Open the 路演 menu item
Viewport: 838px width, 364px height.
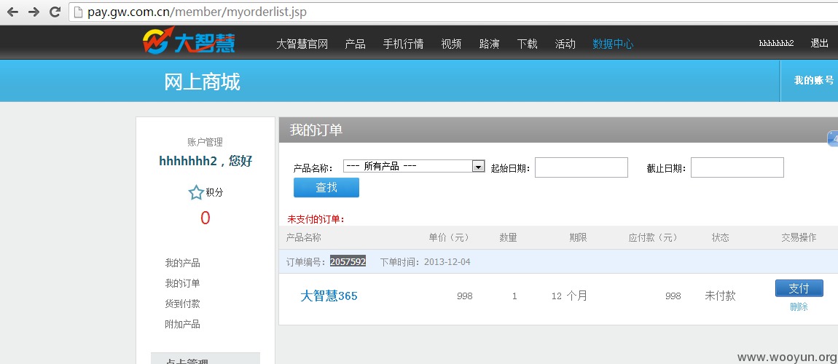[489, 44]
